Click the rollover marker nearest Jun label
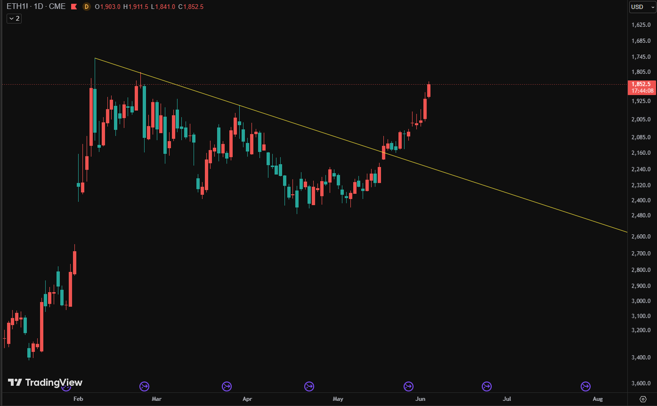Viewport: 657px width, 406px height. click(408, 387)
